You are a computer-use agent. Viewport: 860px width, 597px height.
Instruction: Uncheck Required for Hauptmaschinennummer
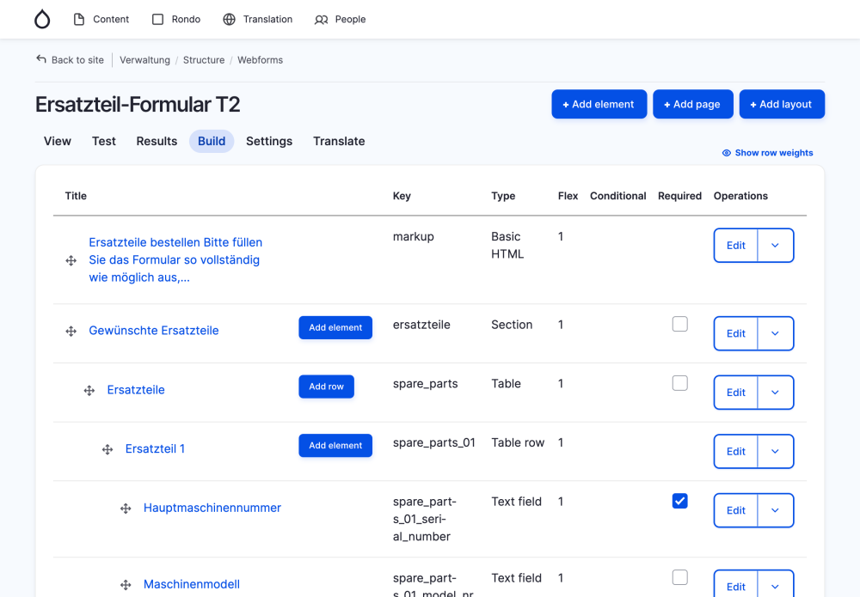679,501
